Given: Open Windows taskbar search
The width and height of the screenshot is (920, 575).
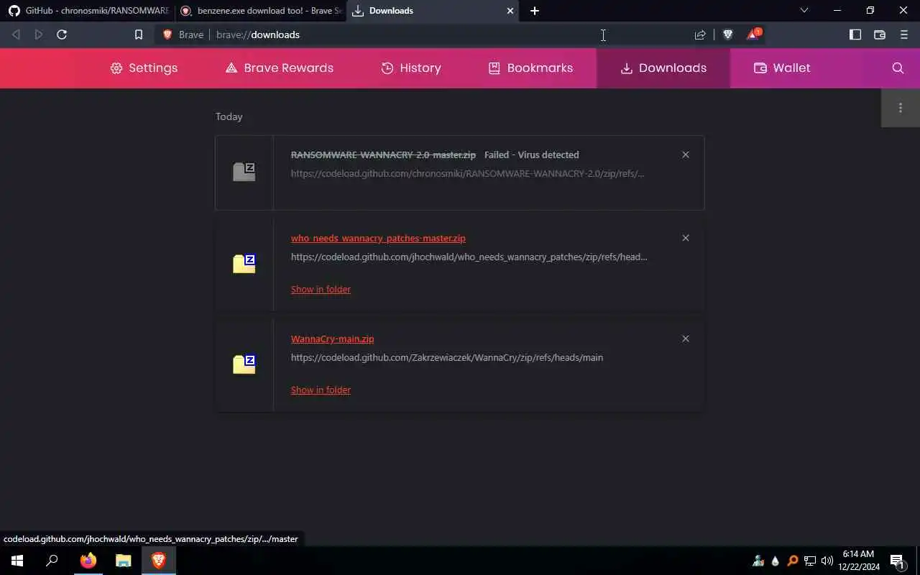Looking at the screenshot, I should 52,561.
